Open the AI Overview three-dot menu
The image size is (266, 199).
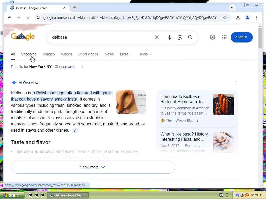236,83
